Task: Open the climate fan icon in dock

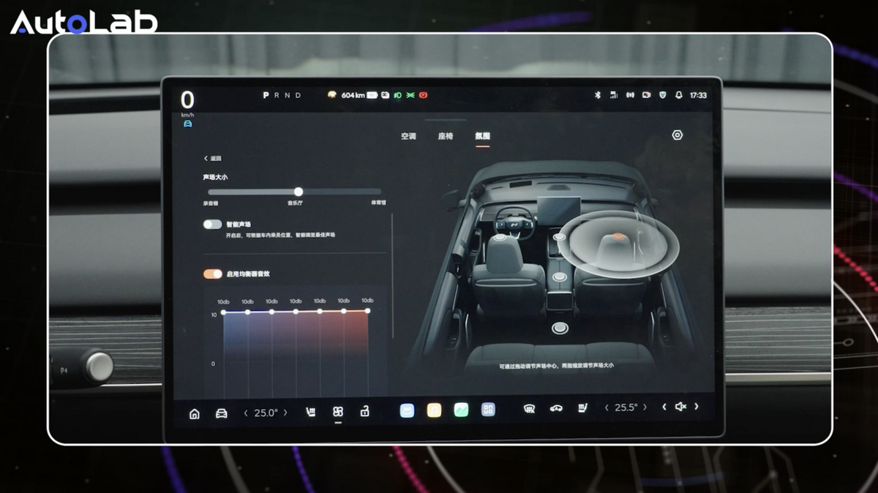Action: coord(337,413)
